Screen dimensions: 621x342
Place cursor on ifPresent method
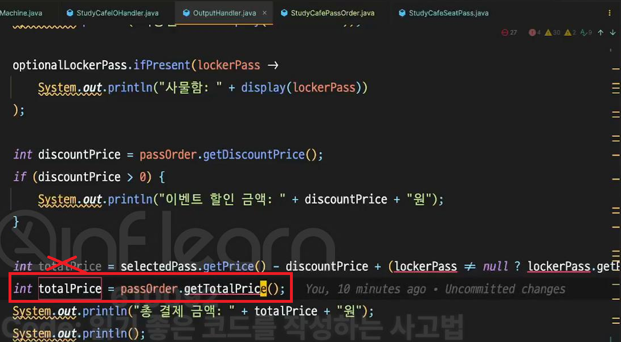162,65
